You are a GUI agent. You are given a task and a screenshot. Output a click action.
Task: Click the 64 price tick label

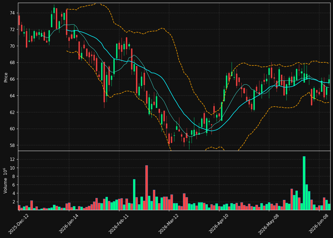(x=13, y=96)
